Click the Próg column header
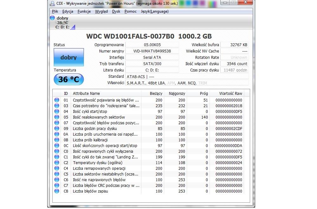 pos(198,93)
